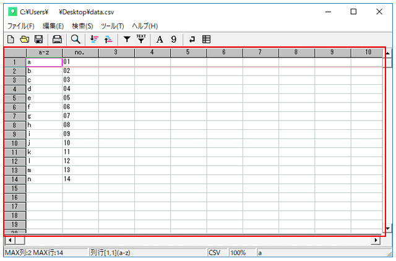Viewport: 396px width, 261px height.
Task: Click horizontal scrollbar right arrow
Action: [x=376, y=240]
